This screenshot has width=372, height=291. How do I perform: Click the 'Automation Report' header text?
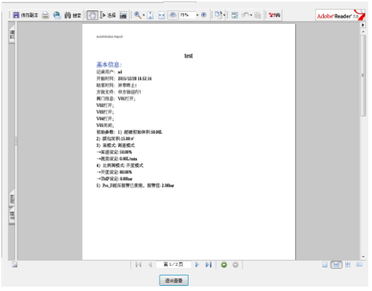[x=109, y=37]
